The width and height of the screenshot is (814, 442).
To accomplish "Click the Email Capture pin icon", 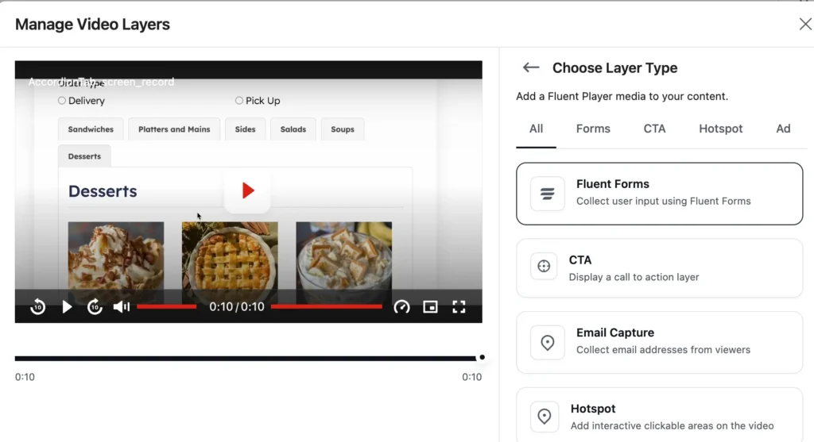I will pyautogui.click(x=547, y=343).
